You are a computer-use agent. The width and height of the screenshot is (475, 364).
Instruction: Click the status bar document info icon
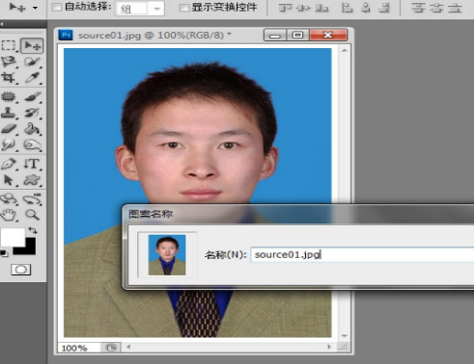[111, 348]
